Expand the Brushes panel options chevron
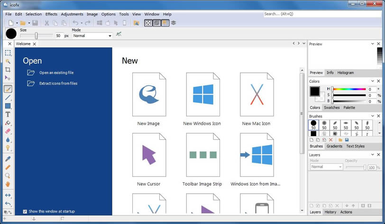 tap(373, 116)
